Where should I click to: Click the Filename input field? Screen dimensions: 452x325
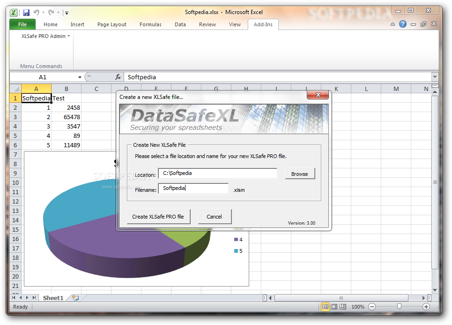pos(193,188)
